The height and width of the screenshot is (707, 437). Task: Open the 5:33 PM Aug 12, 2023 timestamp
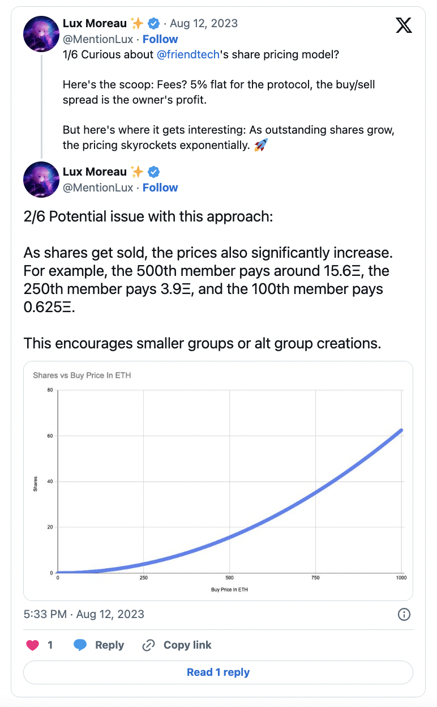coord(84,614)
